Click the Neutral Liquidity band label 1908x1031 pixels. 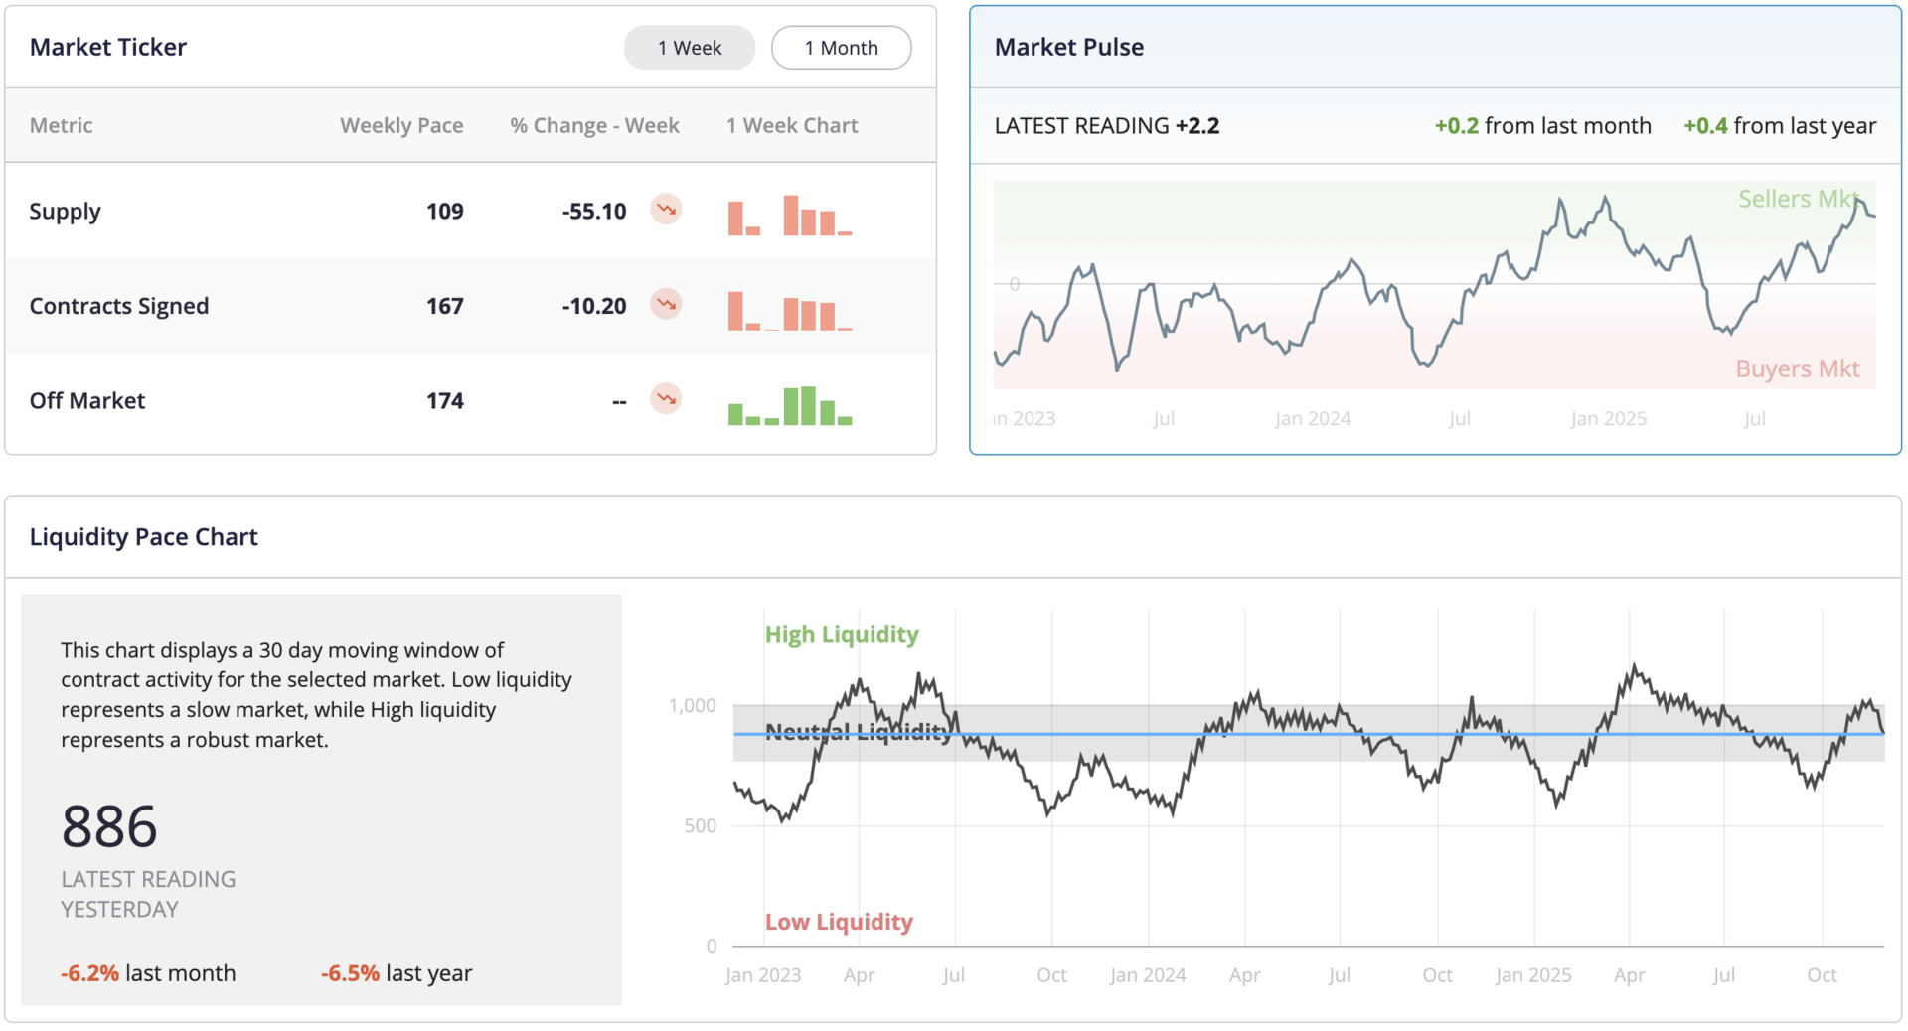pyautogui.click(x=859, y=732)
